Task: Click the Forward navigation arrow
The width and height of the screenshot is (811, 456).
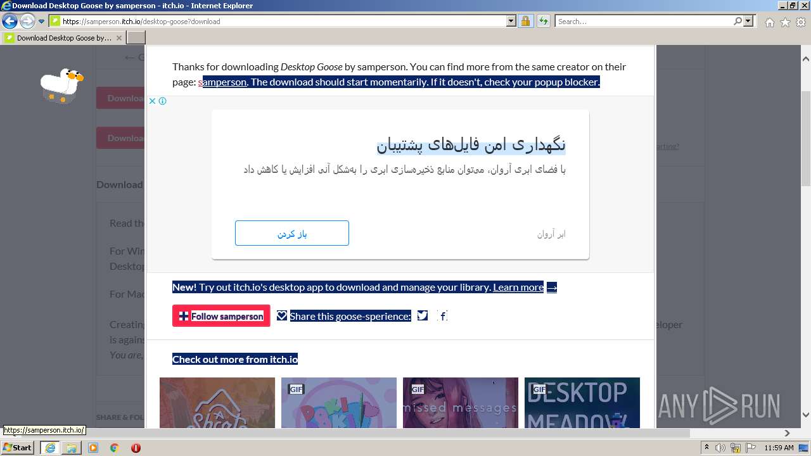Action: point(27,21)
